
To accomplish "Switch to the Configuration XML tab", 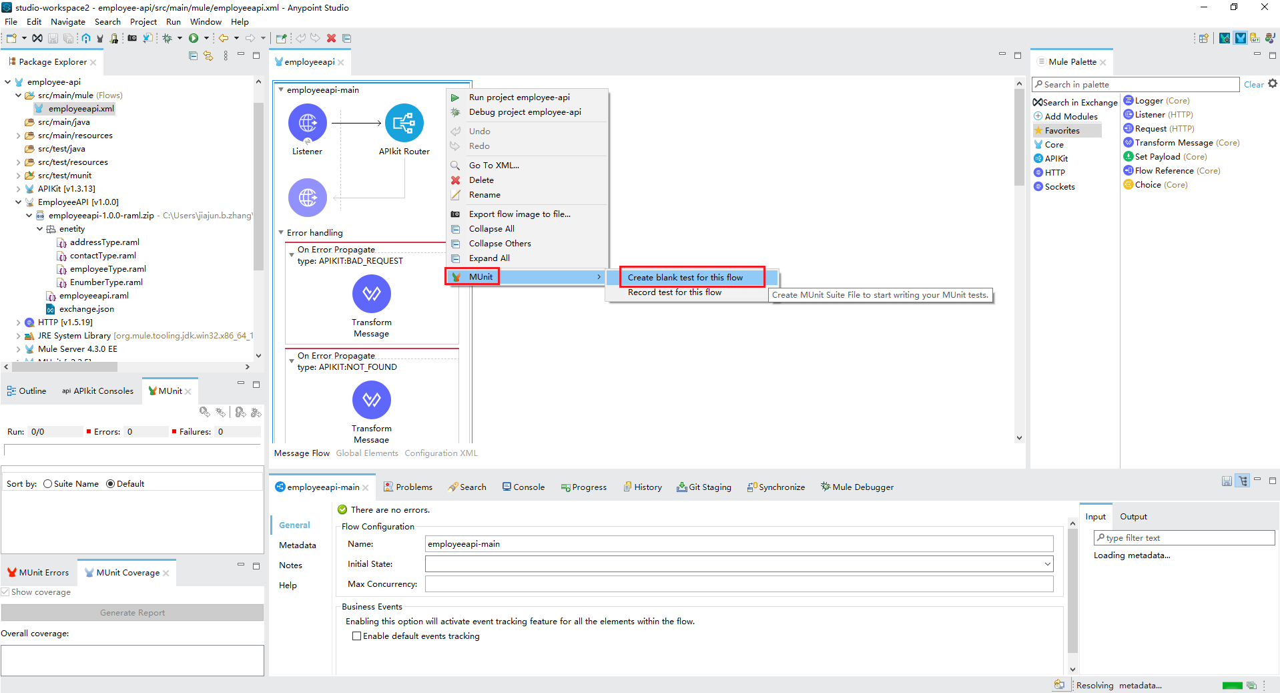I will 441,453.
